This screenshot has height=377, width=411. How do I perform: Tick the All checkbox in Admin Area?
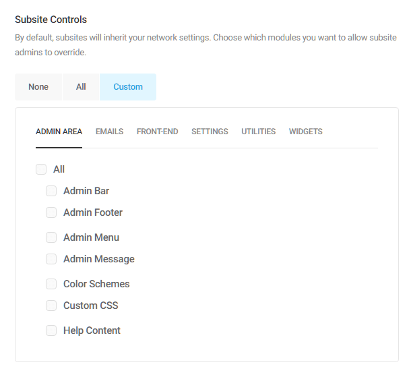(x=41, y=169)
